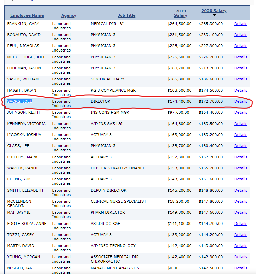Open Details for VASEK, WILLIAM
This screenshot has width=256, height=274.
241,79
